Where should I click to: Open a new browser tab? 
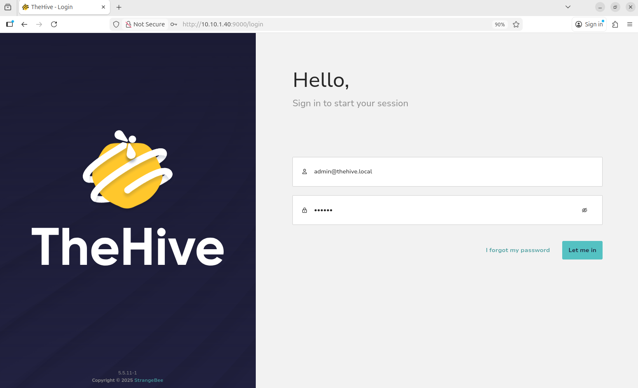pyautogui.click(x=119, y=7)
